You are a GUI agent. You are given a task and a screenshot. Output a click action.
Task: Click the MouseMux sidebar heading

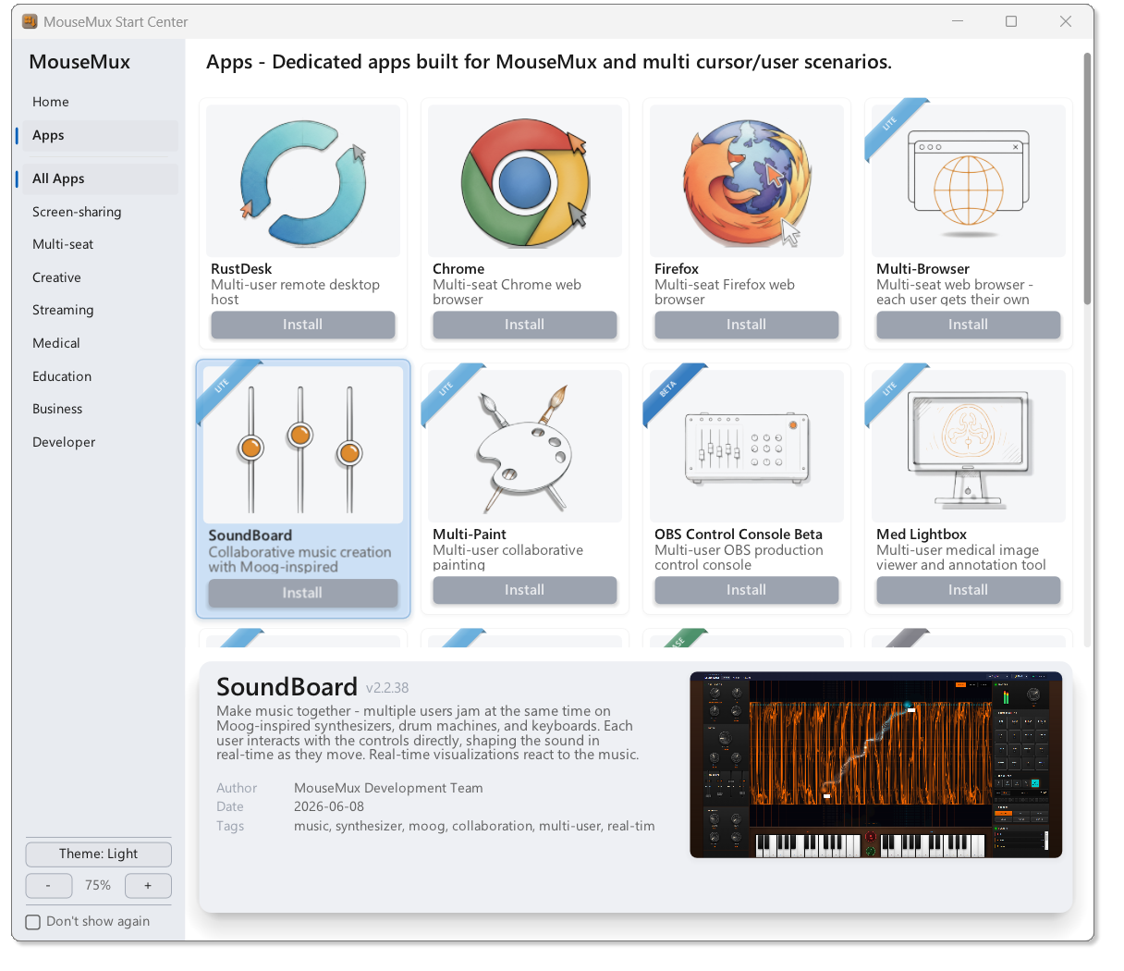[79, 62]
